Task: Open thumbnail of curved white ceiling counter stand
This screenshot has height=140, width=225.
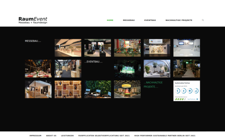Action: coord(68,48)
